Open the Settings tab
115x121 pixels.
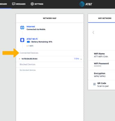(x=37, y=4)
